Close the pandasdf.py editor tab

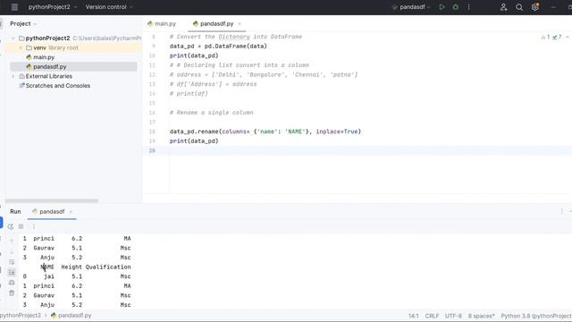240,24
